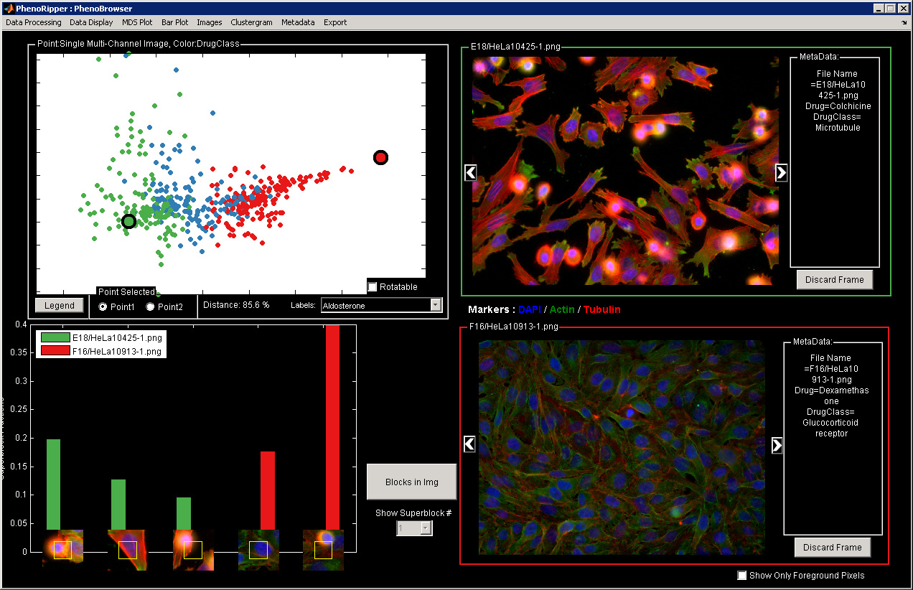
Task: Show previous image in the F16 panel
Action: 469,444
